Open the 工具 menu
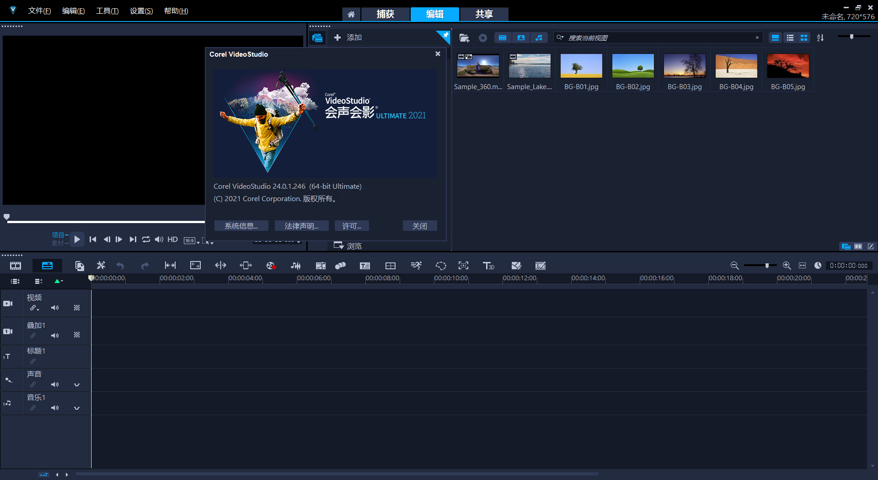The image size is (878, 480). pos(107,11)
